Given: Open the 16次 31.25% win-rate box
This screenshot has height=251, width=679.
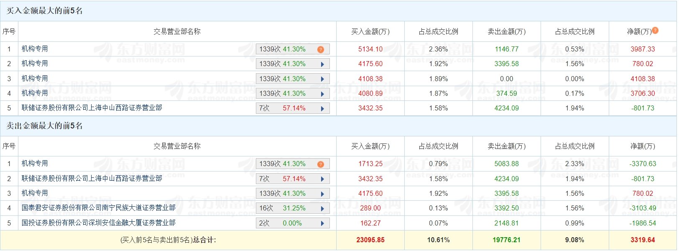Looking at the screenshot, I should 292,208.
